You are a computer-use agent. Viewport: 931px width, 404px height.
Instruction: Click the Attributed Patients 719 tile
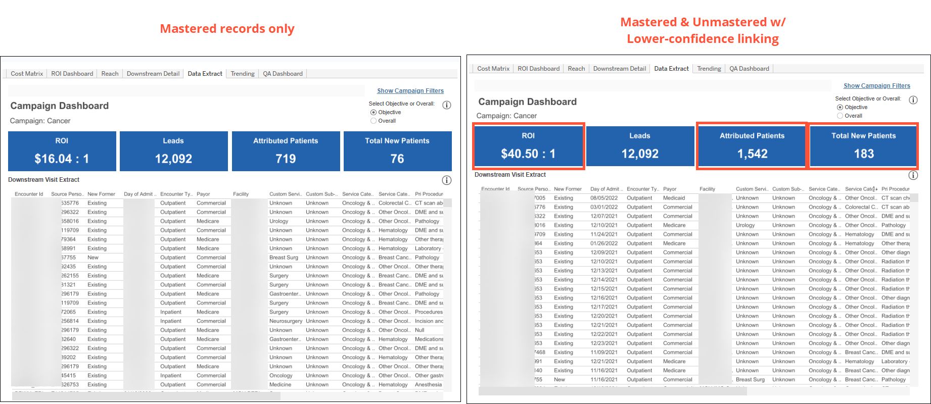coord(286,151)
